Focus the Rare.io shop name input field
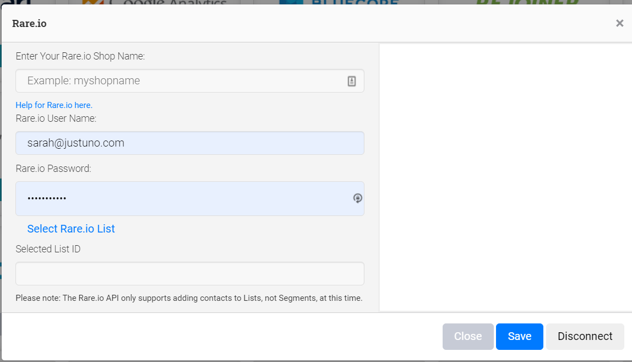 tap(182, 81)
